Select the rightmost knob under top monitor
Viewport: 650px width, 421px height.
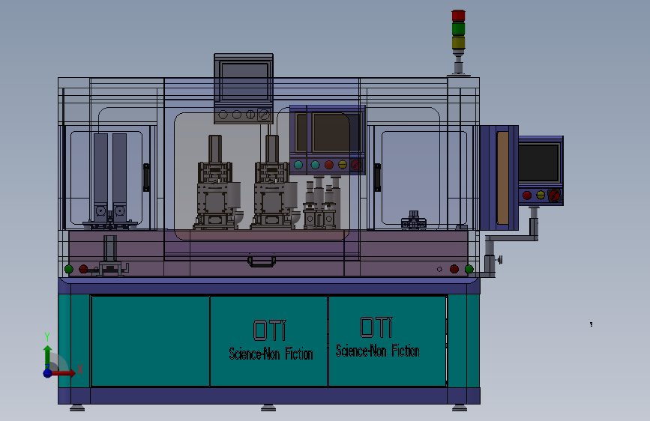[x=264, y=115]
